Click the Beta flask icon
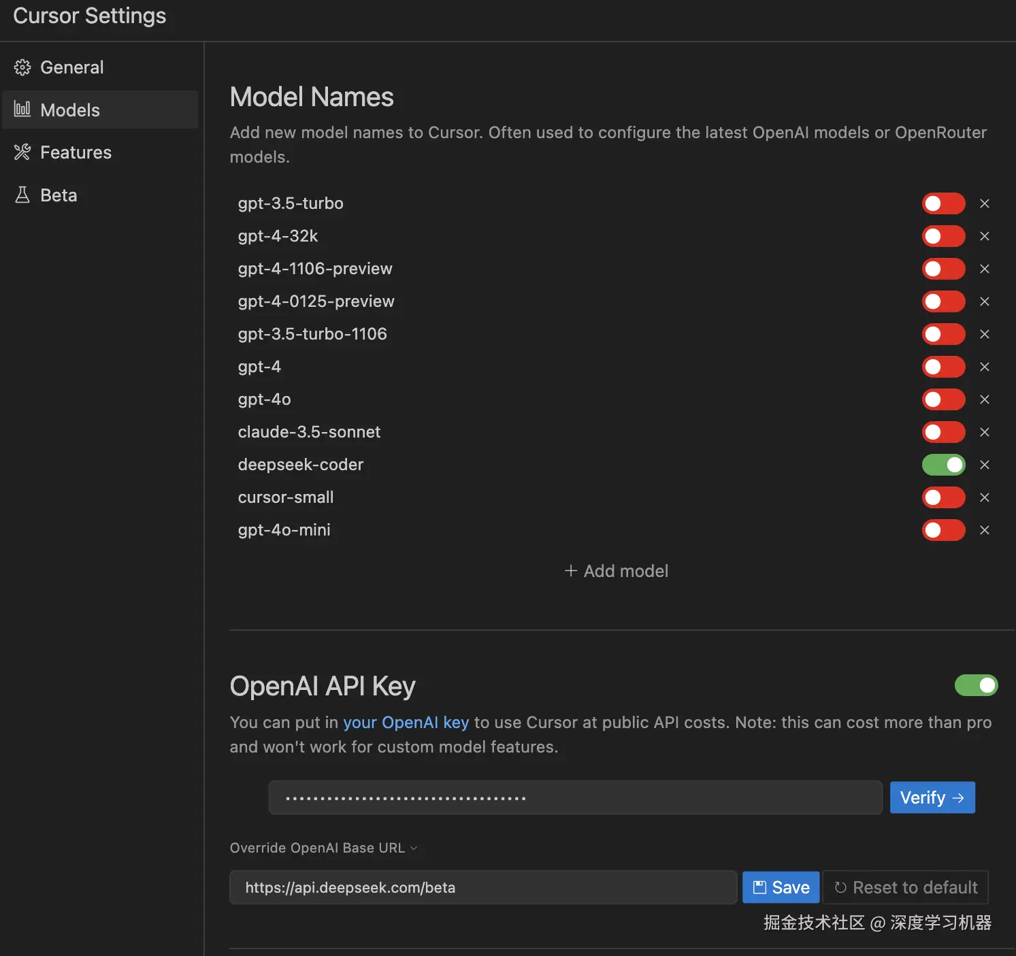Image resolution: width=1016 pixels, height=956 pixels. tap(22, 195)
